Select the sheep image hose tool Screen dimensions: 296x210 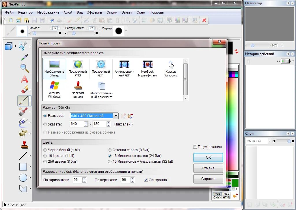(x=23, y=134)
